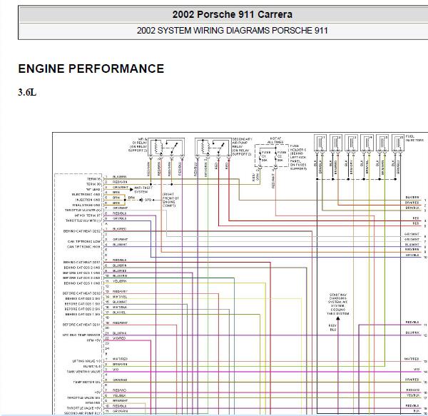Image resolution: width=428 pixels, height=416 pixels.
Task: Click the Fuse C1 symbol
Action: coord(262,156)
